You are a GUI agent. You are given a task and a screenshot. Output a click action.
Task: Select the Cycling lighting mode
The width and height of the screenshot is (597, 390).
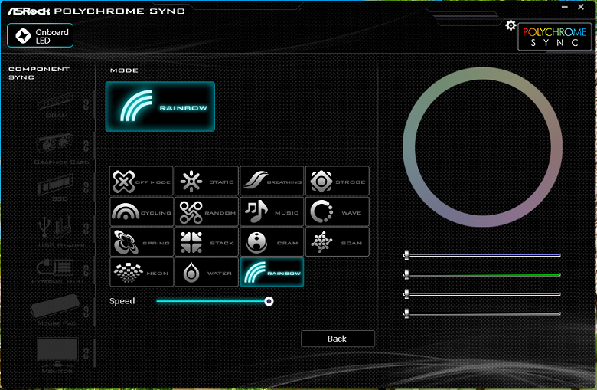142,211
